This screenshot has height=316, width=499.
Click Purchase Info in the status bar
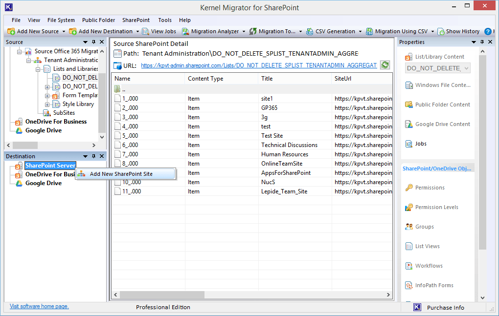click(446, 307)
